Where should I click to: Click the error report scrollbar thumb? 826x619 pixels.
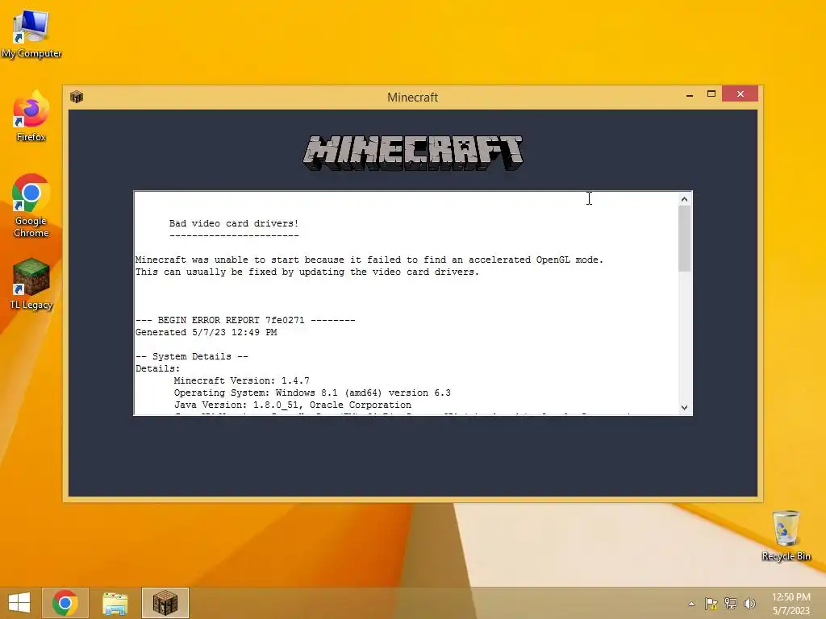684,239
